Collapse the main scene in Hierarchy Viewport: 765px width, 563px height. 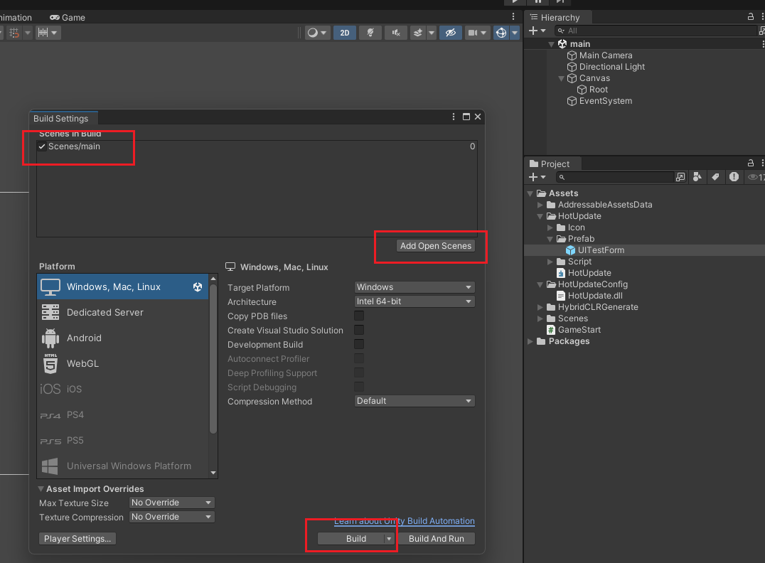[x=551, y=44]
